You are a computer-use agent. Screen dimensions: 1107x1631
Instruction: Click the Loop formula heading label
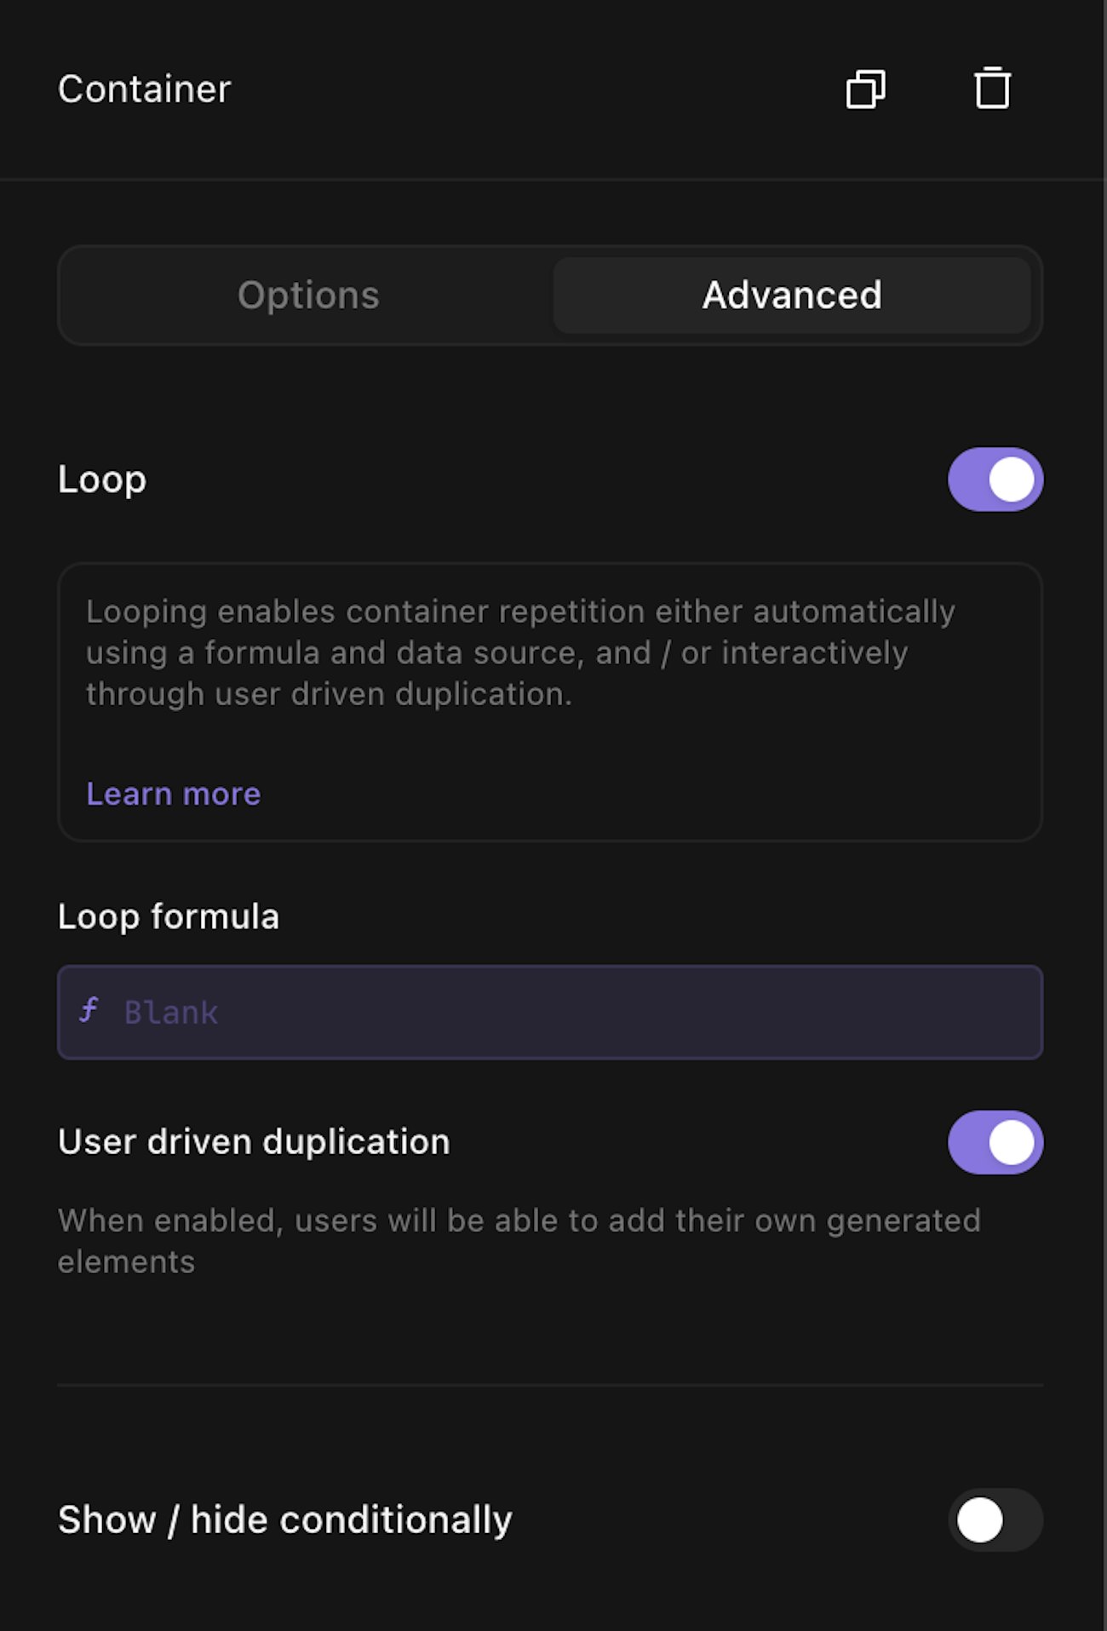(x=168, y=917)
